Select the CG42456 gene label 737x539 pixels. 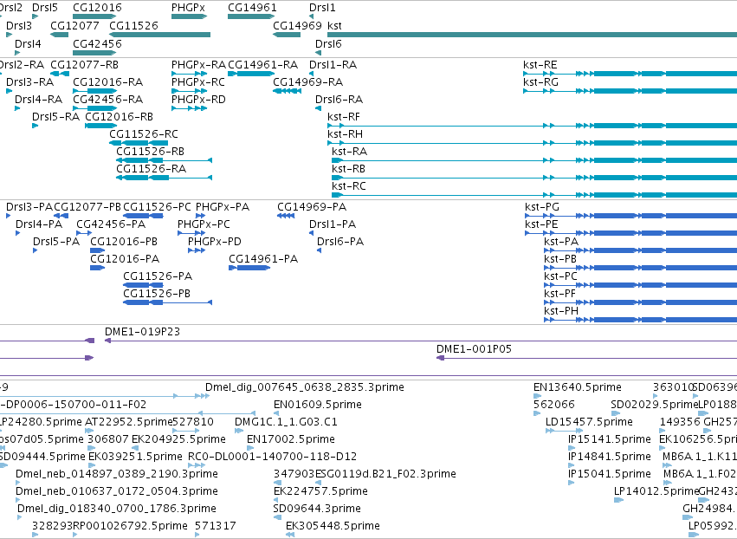(97, 44)
